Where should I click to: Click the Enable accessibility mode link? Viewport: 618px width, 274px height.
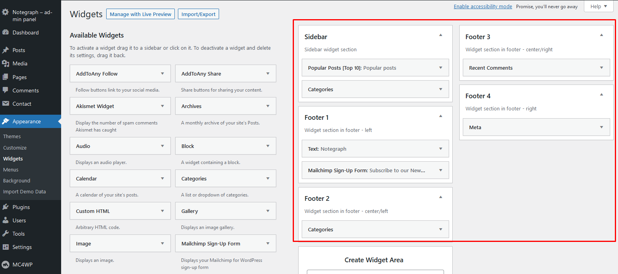tap(483, 6)
